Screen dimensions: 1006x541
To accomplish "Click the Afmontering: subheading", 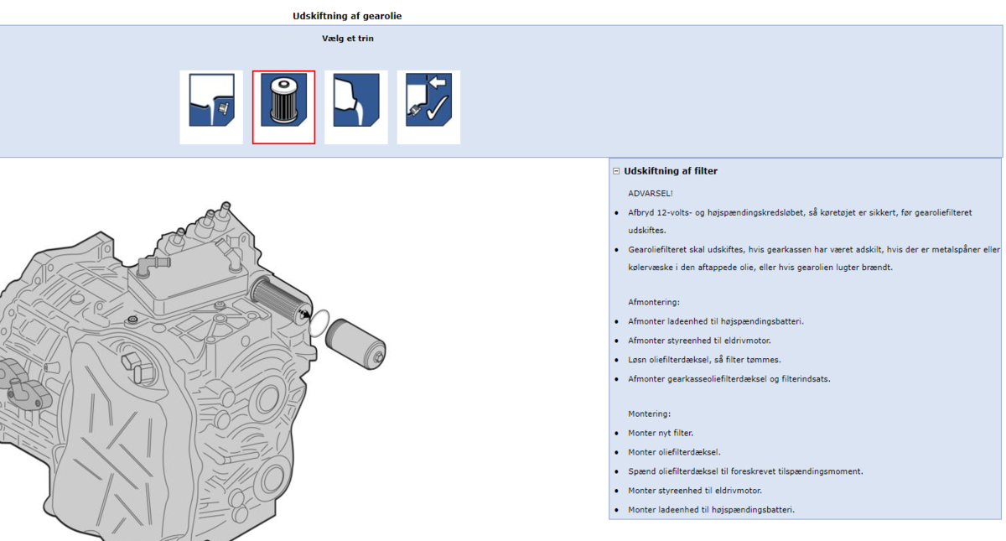I will (653, 302).
